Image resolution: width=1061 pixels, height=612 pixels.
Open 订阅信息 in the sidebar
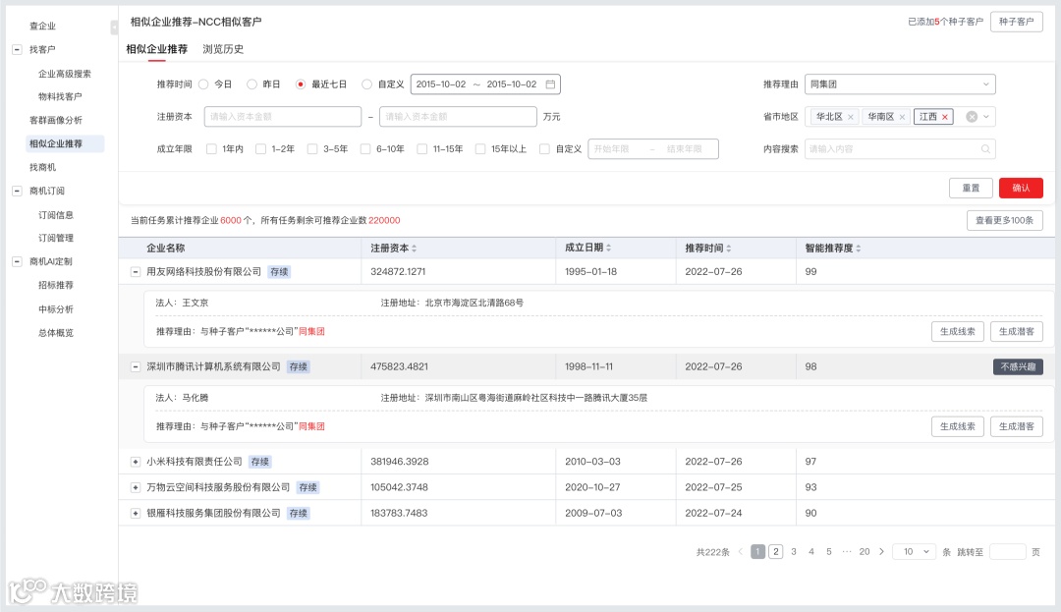tap(55, 215)
